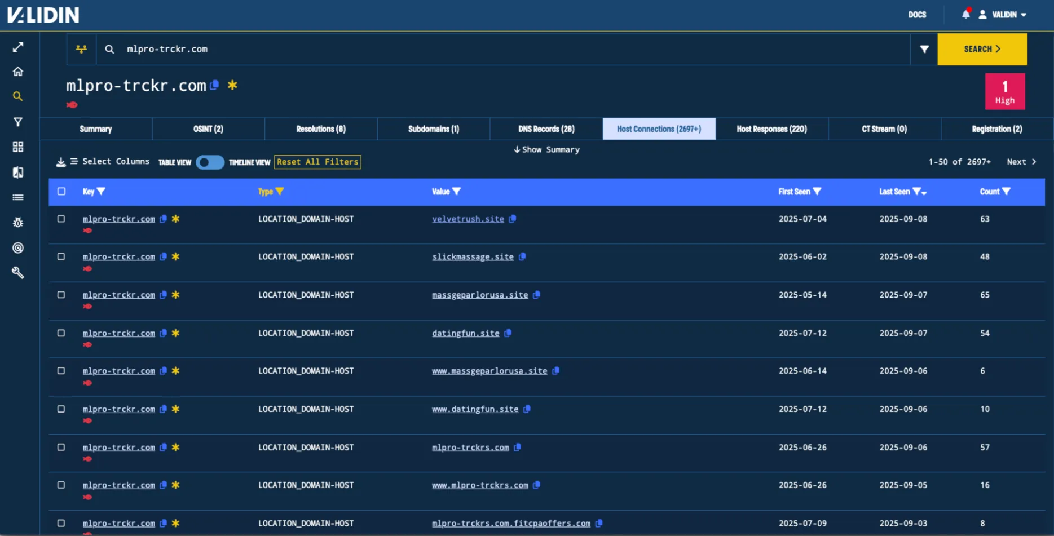Click the Validin logo
Image resolution: width=1054 pixels, height=536 pixels.
pyautogui.click(x=43, y=15)
